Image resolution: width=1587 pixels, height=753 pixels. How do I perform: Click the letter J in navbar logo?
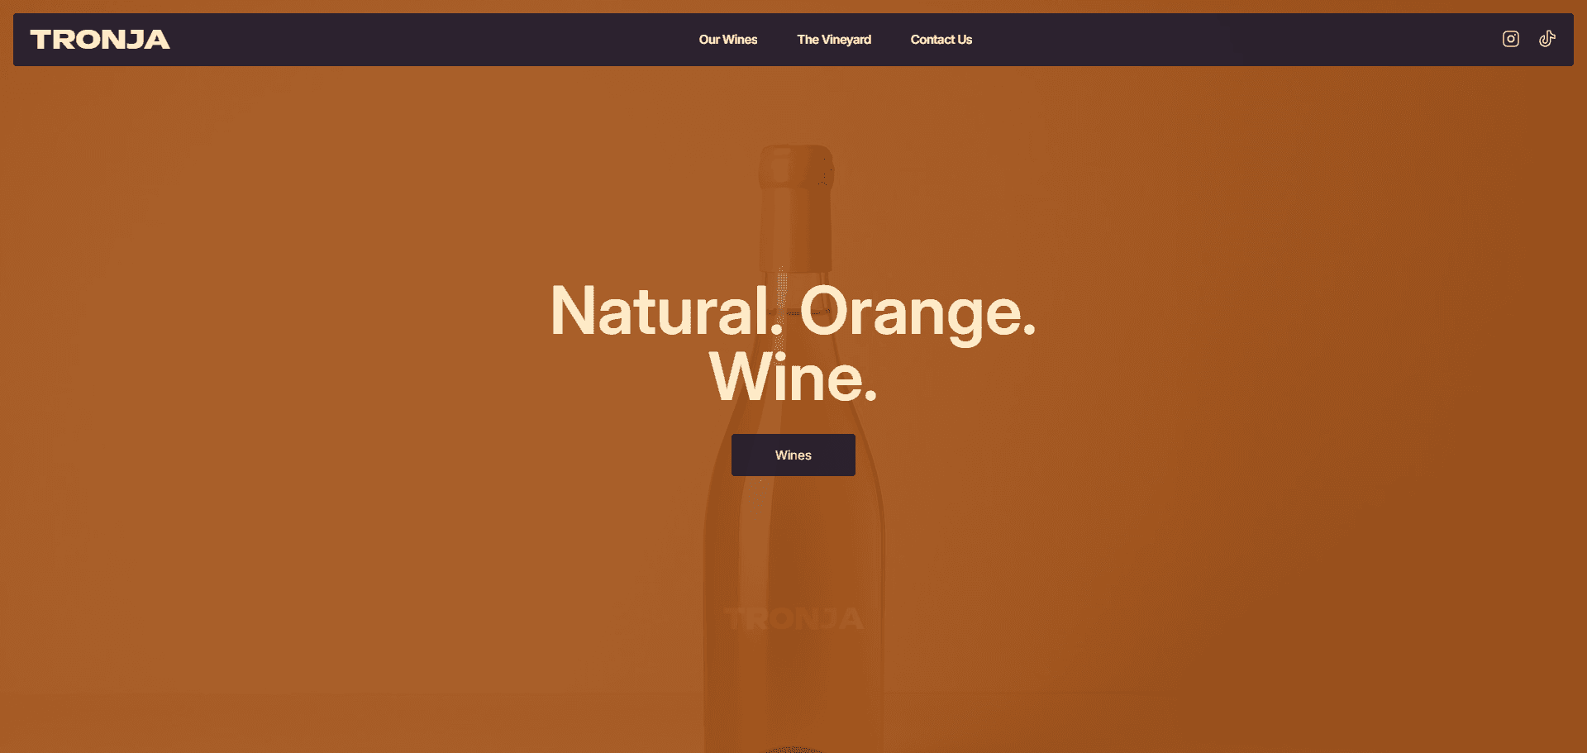click(136, 40)
